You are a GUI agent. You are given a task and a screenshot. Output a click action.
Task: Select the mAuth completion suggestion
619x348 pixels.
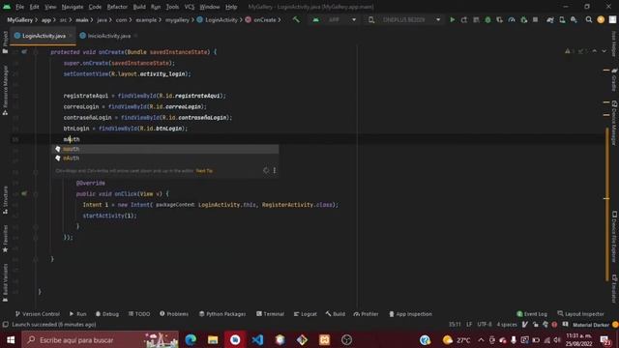(165, 158)
